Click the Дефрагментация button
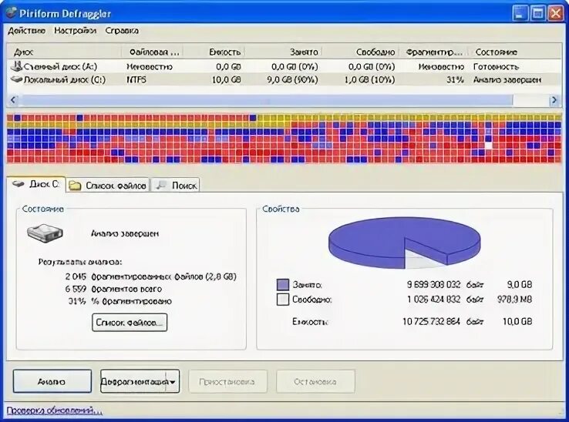 pos(133,381)
